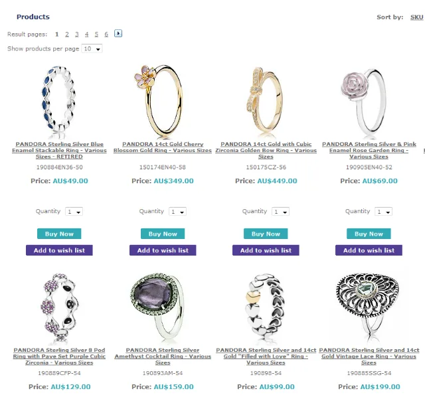
Task: Buy Now the Cherry Blossom Gold Ring
Action: tap(163, 234)
